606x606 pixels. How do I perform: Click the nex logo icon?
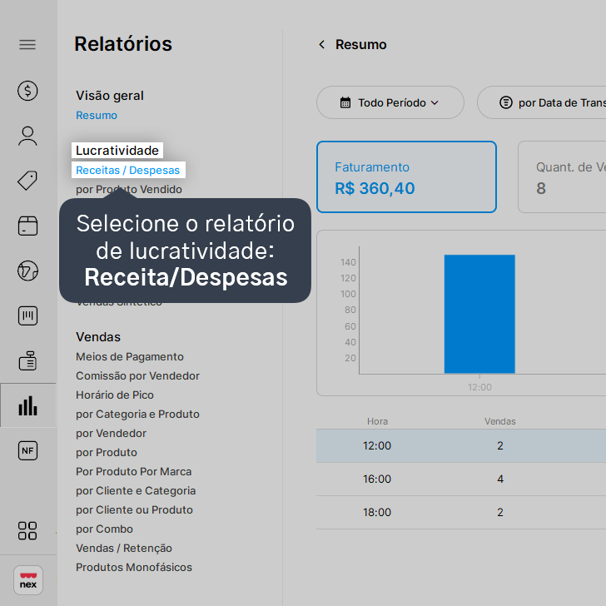[28, 580]
